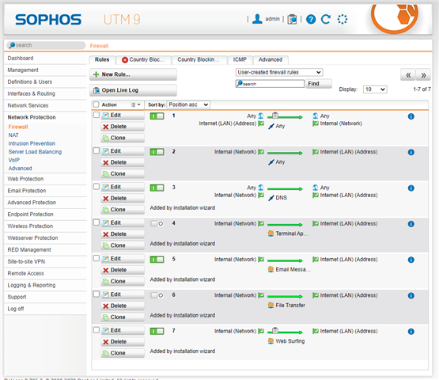Image resolution: width=439 pixels, height=380 pixels.
Task: Disable firewall rule 2 toggle switch
Action: point(157,152)
